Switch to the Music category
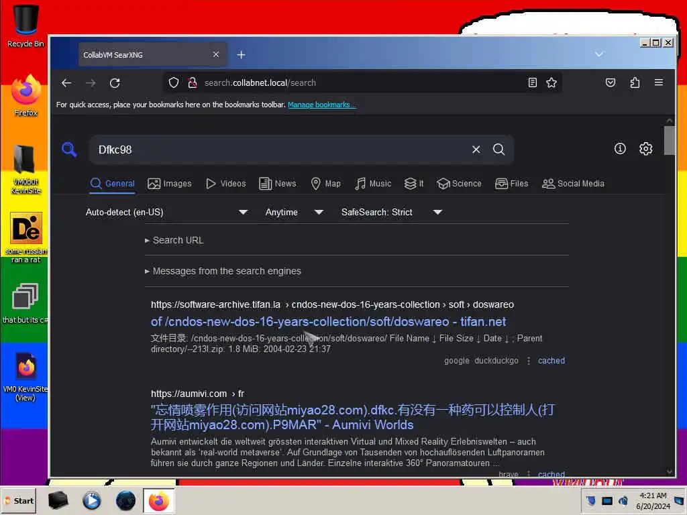The image size is (687, 515). (373, 184)
